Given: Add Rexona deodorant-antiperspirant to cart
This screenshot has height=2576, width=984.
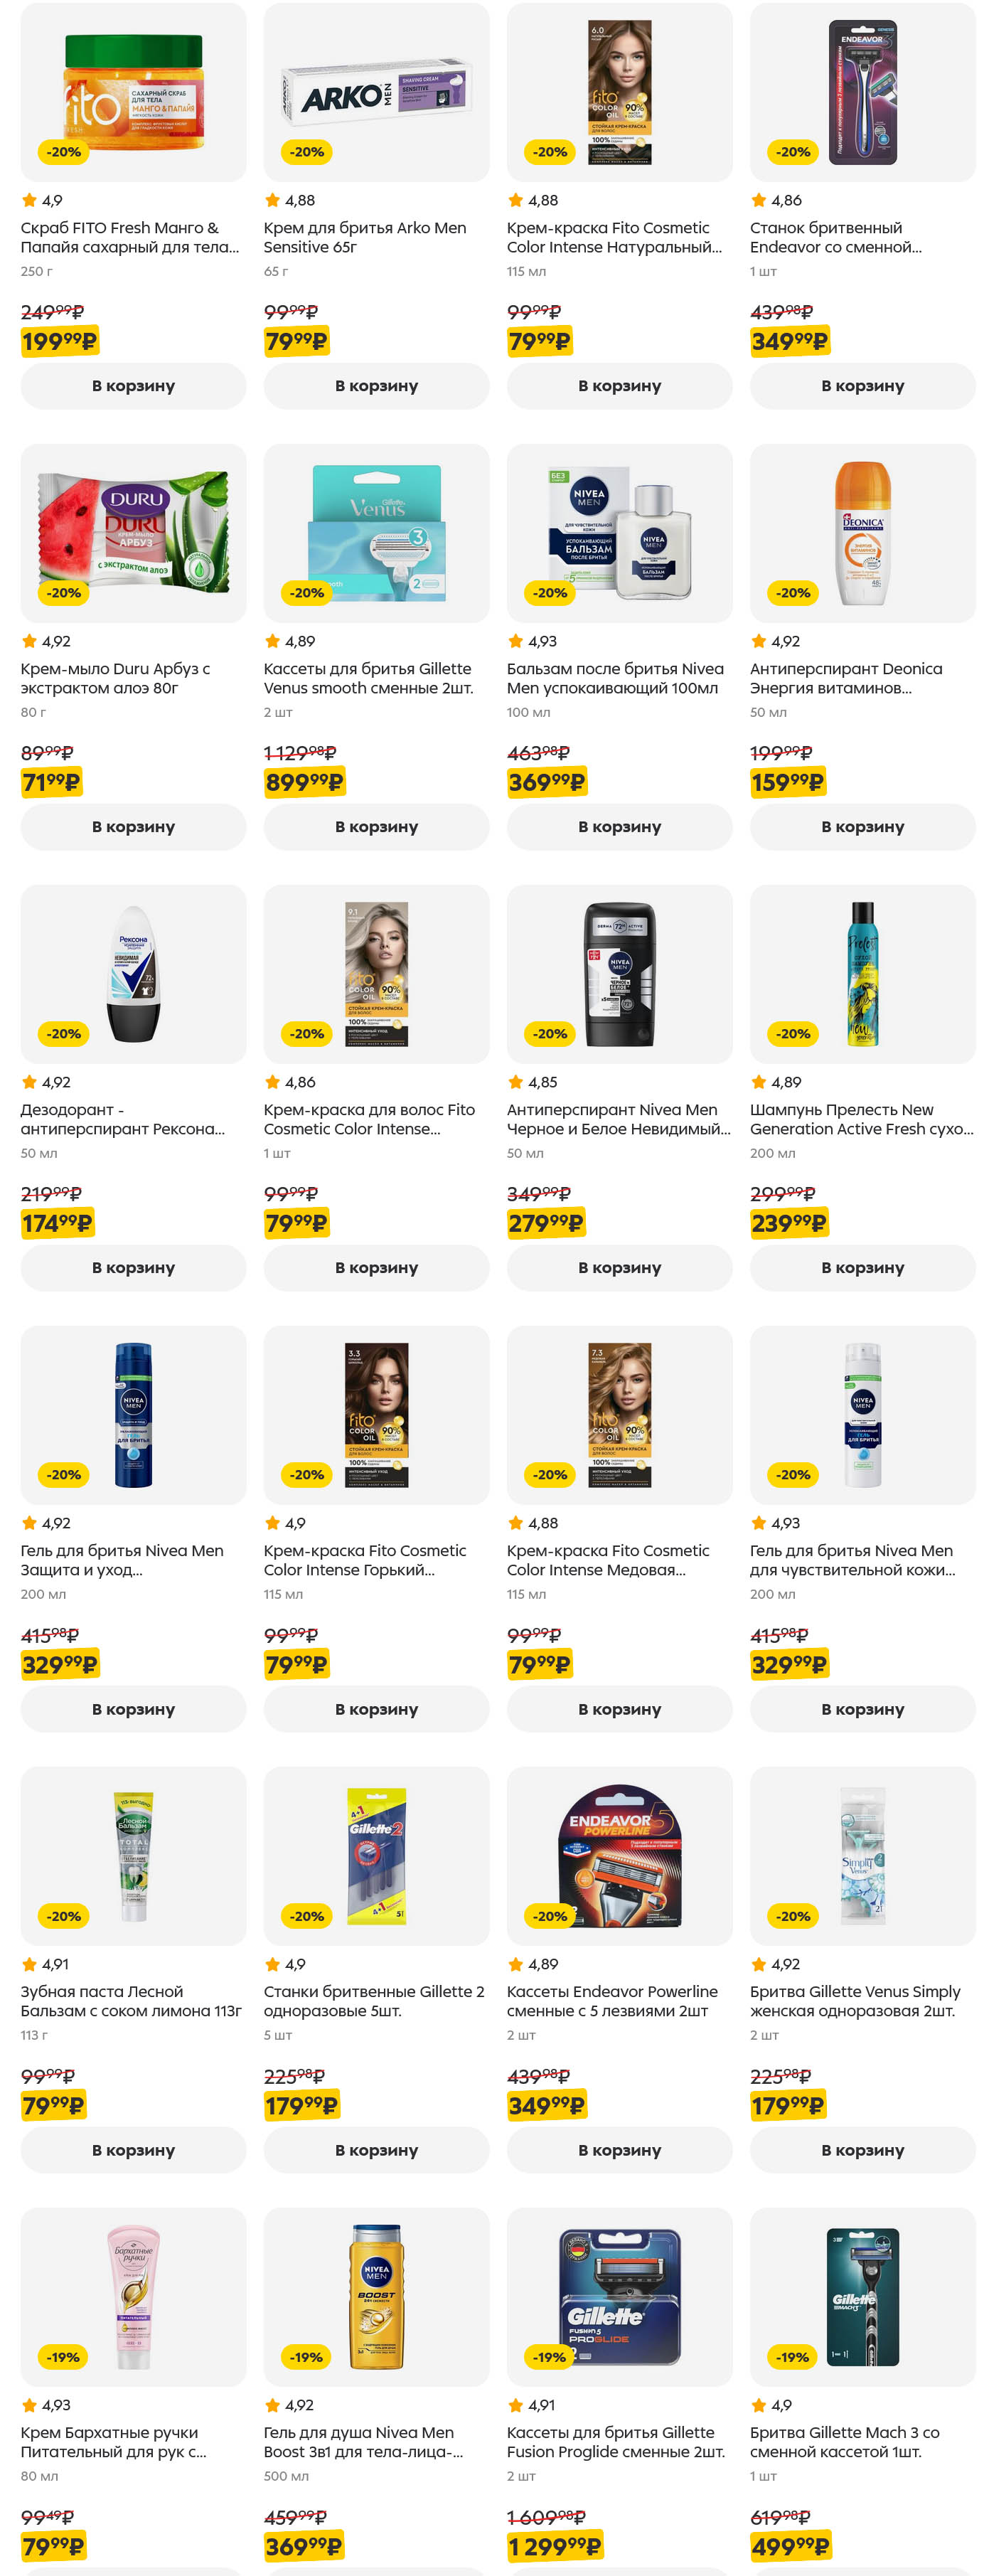Looking at the screenshot, I should click(133, 1268).
